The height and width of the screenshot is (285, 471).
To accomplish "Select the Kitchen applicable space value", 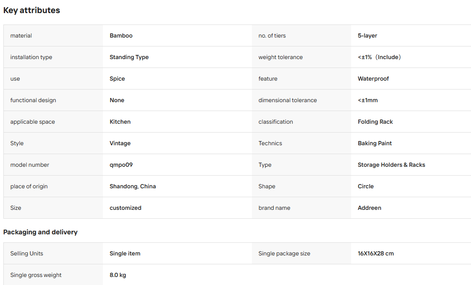I will point(120,122).
